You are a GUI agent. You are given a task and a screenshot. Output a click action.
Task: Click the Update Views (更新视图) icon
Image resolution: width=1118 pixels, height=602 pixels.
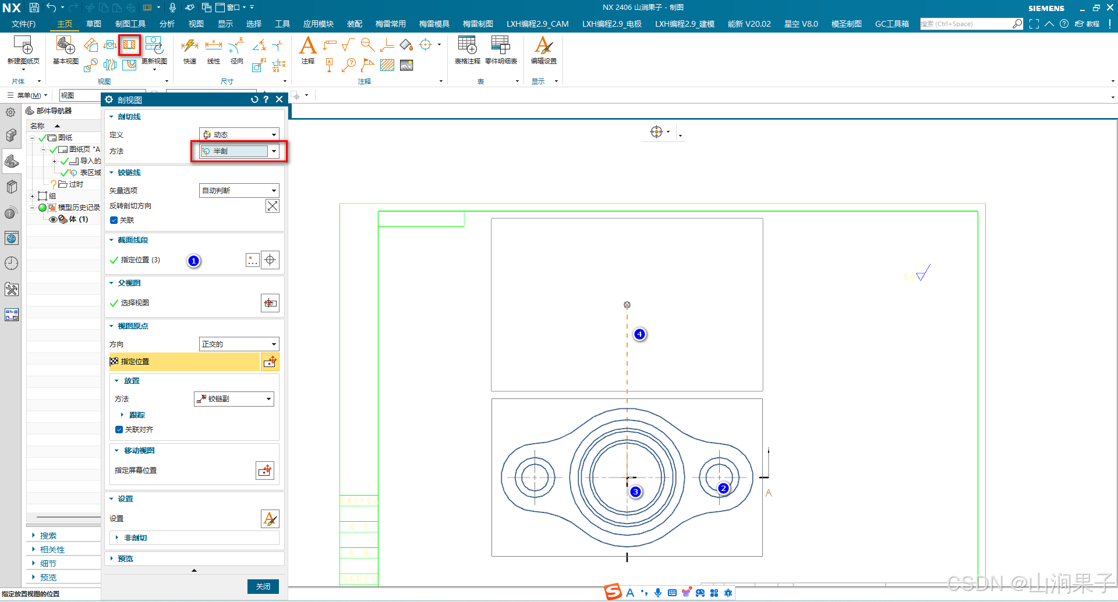click(154, 45)
